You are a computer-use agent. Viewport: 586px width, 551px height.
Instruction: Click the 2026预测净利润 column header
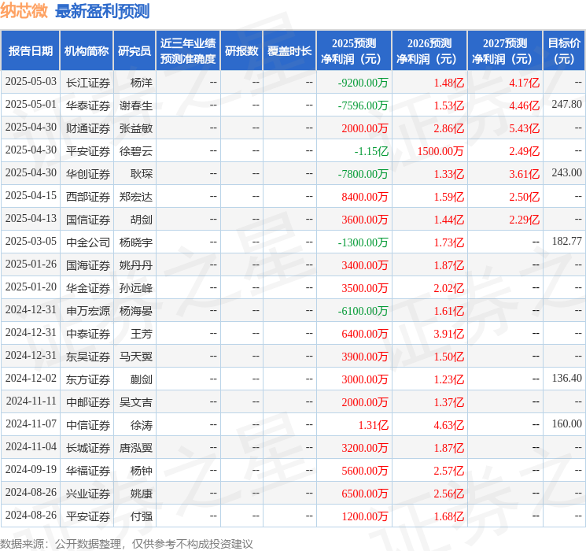(x=429, y=51)
